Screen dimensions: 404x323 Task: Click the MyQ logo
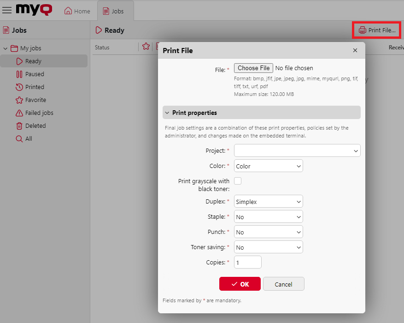(33, 10)
